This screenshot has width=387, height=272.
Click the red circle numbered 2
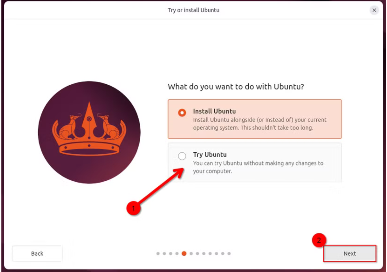(x=319, y=240)
